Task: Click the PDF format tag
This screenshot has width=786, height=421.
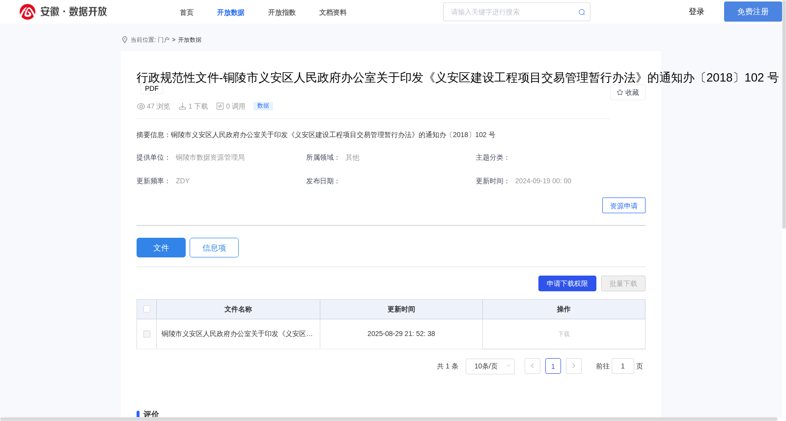Action: [152, 88]
